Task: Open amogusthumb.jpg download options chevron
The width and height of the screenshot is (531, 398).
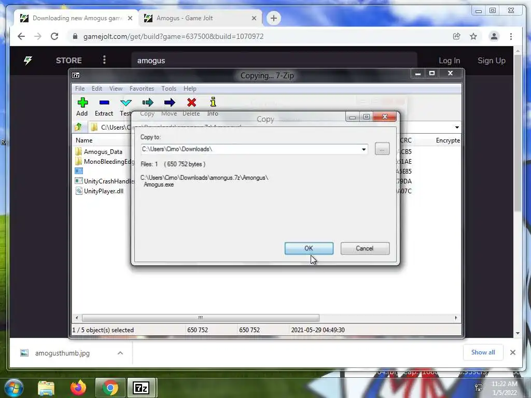Action: point(120,353)
